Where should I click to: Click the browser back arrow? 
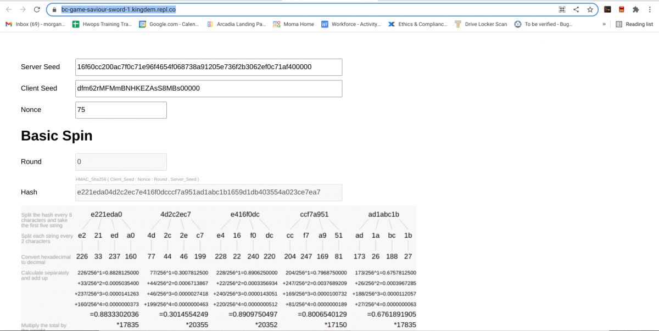(x=9, y=9)
